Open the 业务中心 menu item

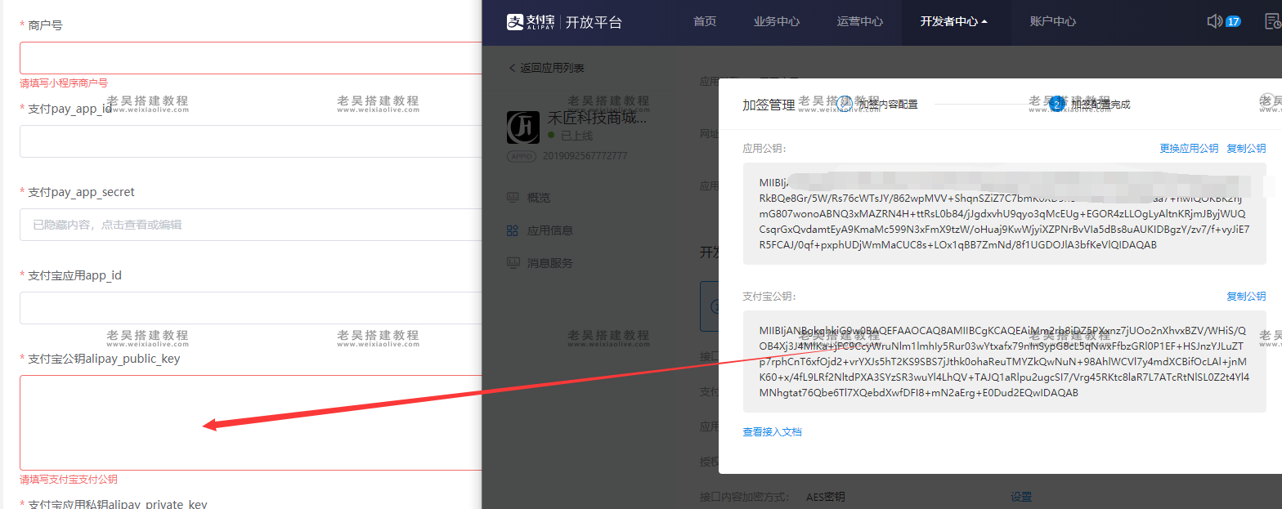click(x=776, y=22)
